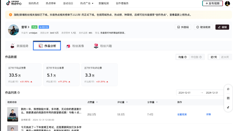Click the +31.95% change value

point(25,82)
